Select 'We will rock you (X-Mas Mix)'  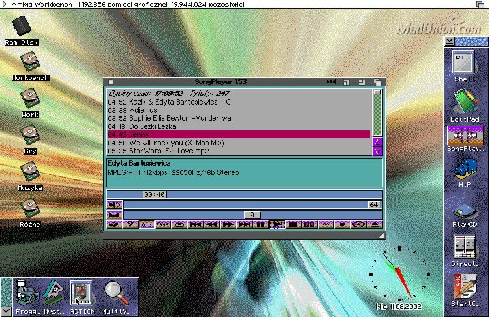pyautogui.click(x=239, y=143)
